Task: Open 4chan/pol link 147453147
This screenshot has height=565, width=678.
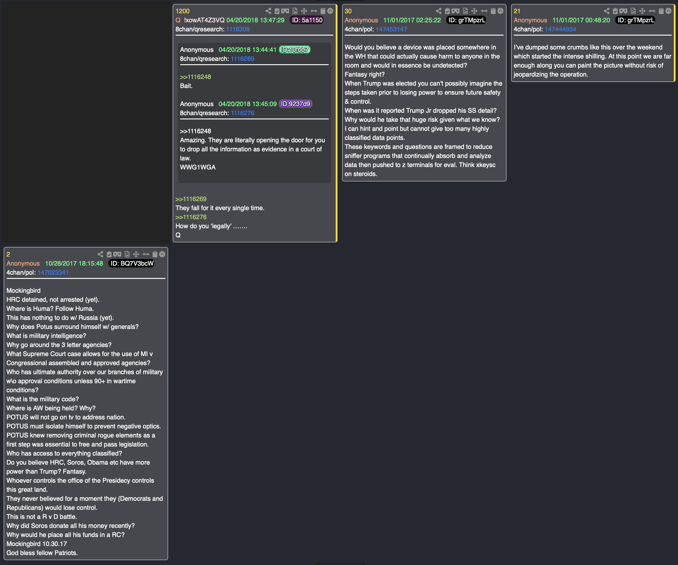Action: (x=391, y=29)
